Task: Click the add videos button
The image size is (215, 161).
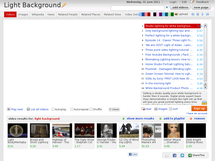Action: (x=180, y=7)
